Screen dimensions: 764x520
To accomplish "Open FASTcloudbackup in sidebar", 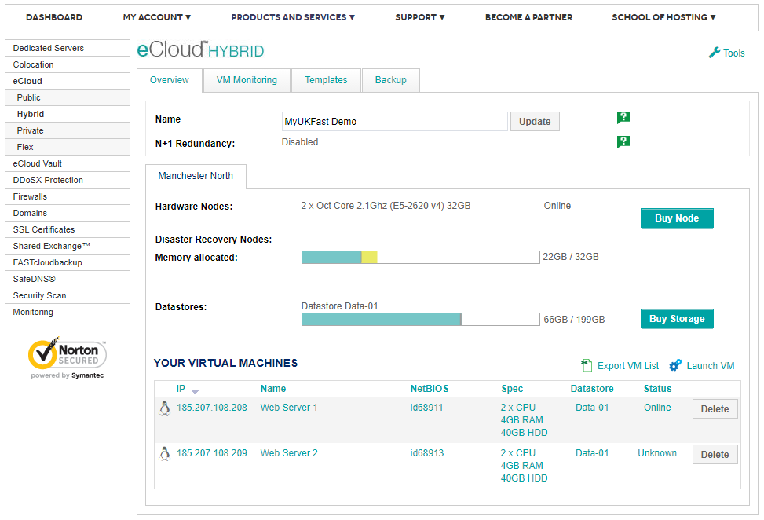I will click(x=68, y=262).
